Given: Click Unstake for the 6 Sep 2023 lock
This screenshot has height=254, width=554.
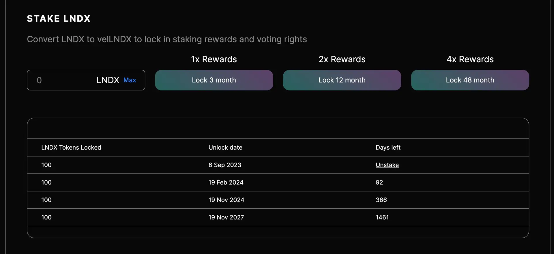Looking at the screenshot, I should (x=387, y=165).
